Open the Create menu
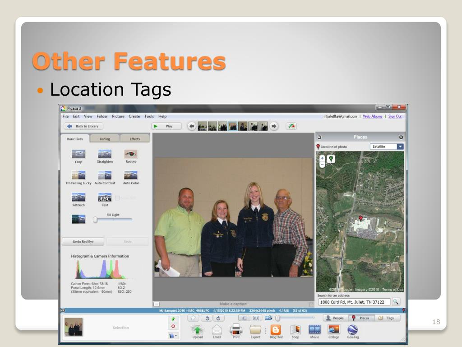Image resolution: width=462 pixels, height=347 pixels. tap(134, 116)
